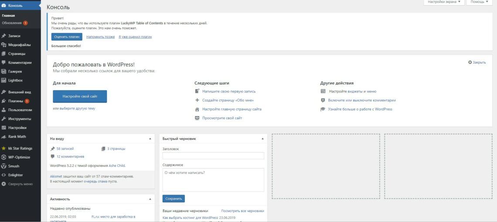Open post FL.ru: место для заработка

click(x=113, y=217)
